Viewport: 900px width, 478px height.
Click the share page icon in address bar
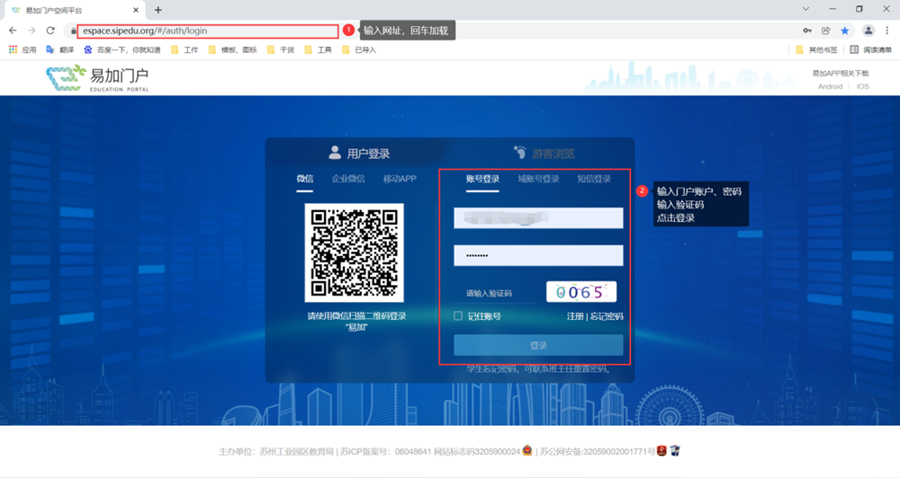tap(825, 31)
